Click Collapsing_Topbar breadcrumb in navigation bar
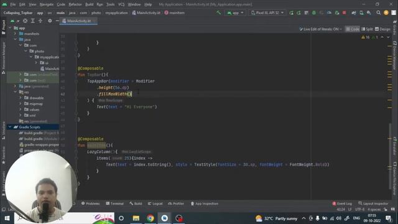This screenshot has width=398, height=224. pos(18,12)
